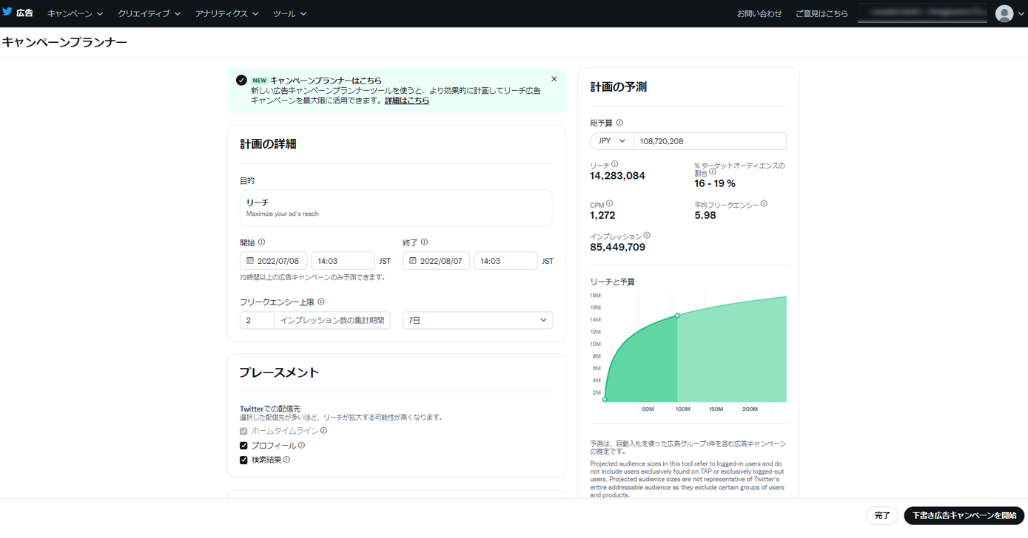Image resolution: width=1028 pixels, height=538 pixels.
Task: Uncheck the プロフィール placement checkbox
Action: tap(243, 446)
